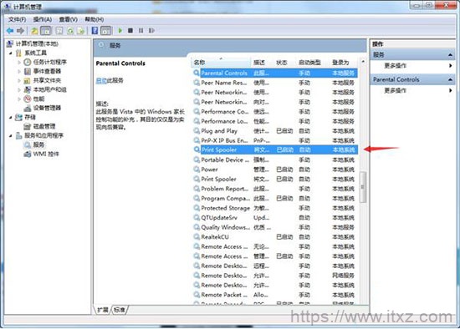
Task: Expand the 任务计划程序 tree node
Action: tap(19, 62)
